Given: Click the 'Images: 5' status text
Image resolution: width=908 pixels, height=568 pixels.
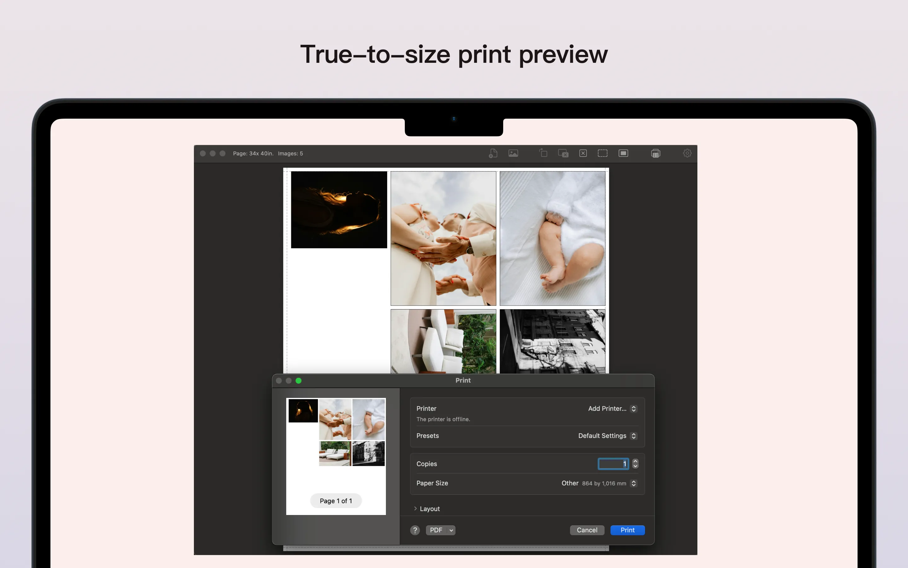Looking at the screenshot, I should (290, 153).
